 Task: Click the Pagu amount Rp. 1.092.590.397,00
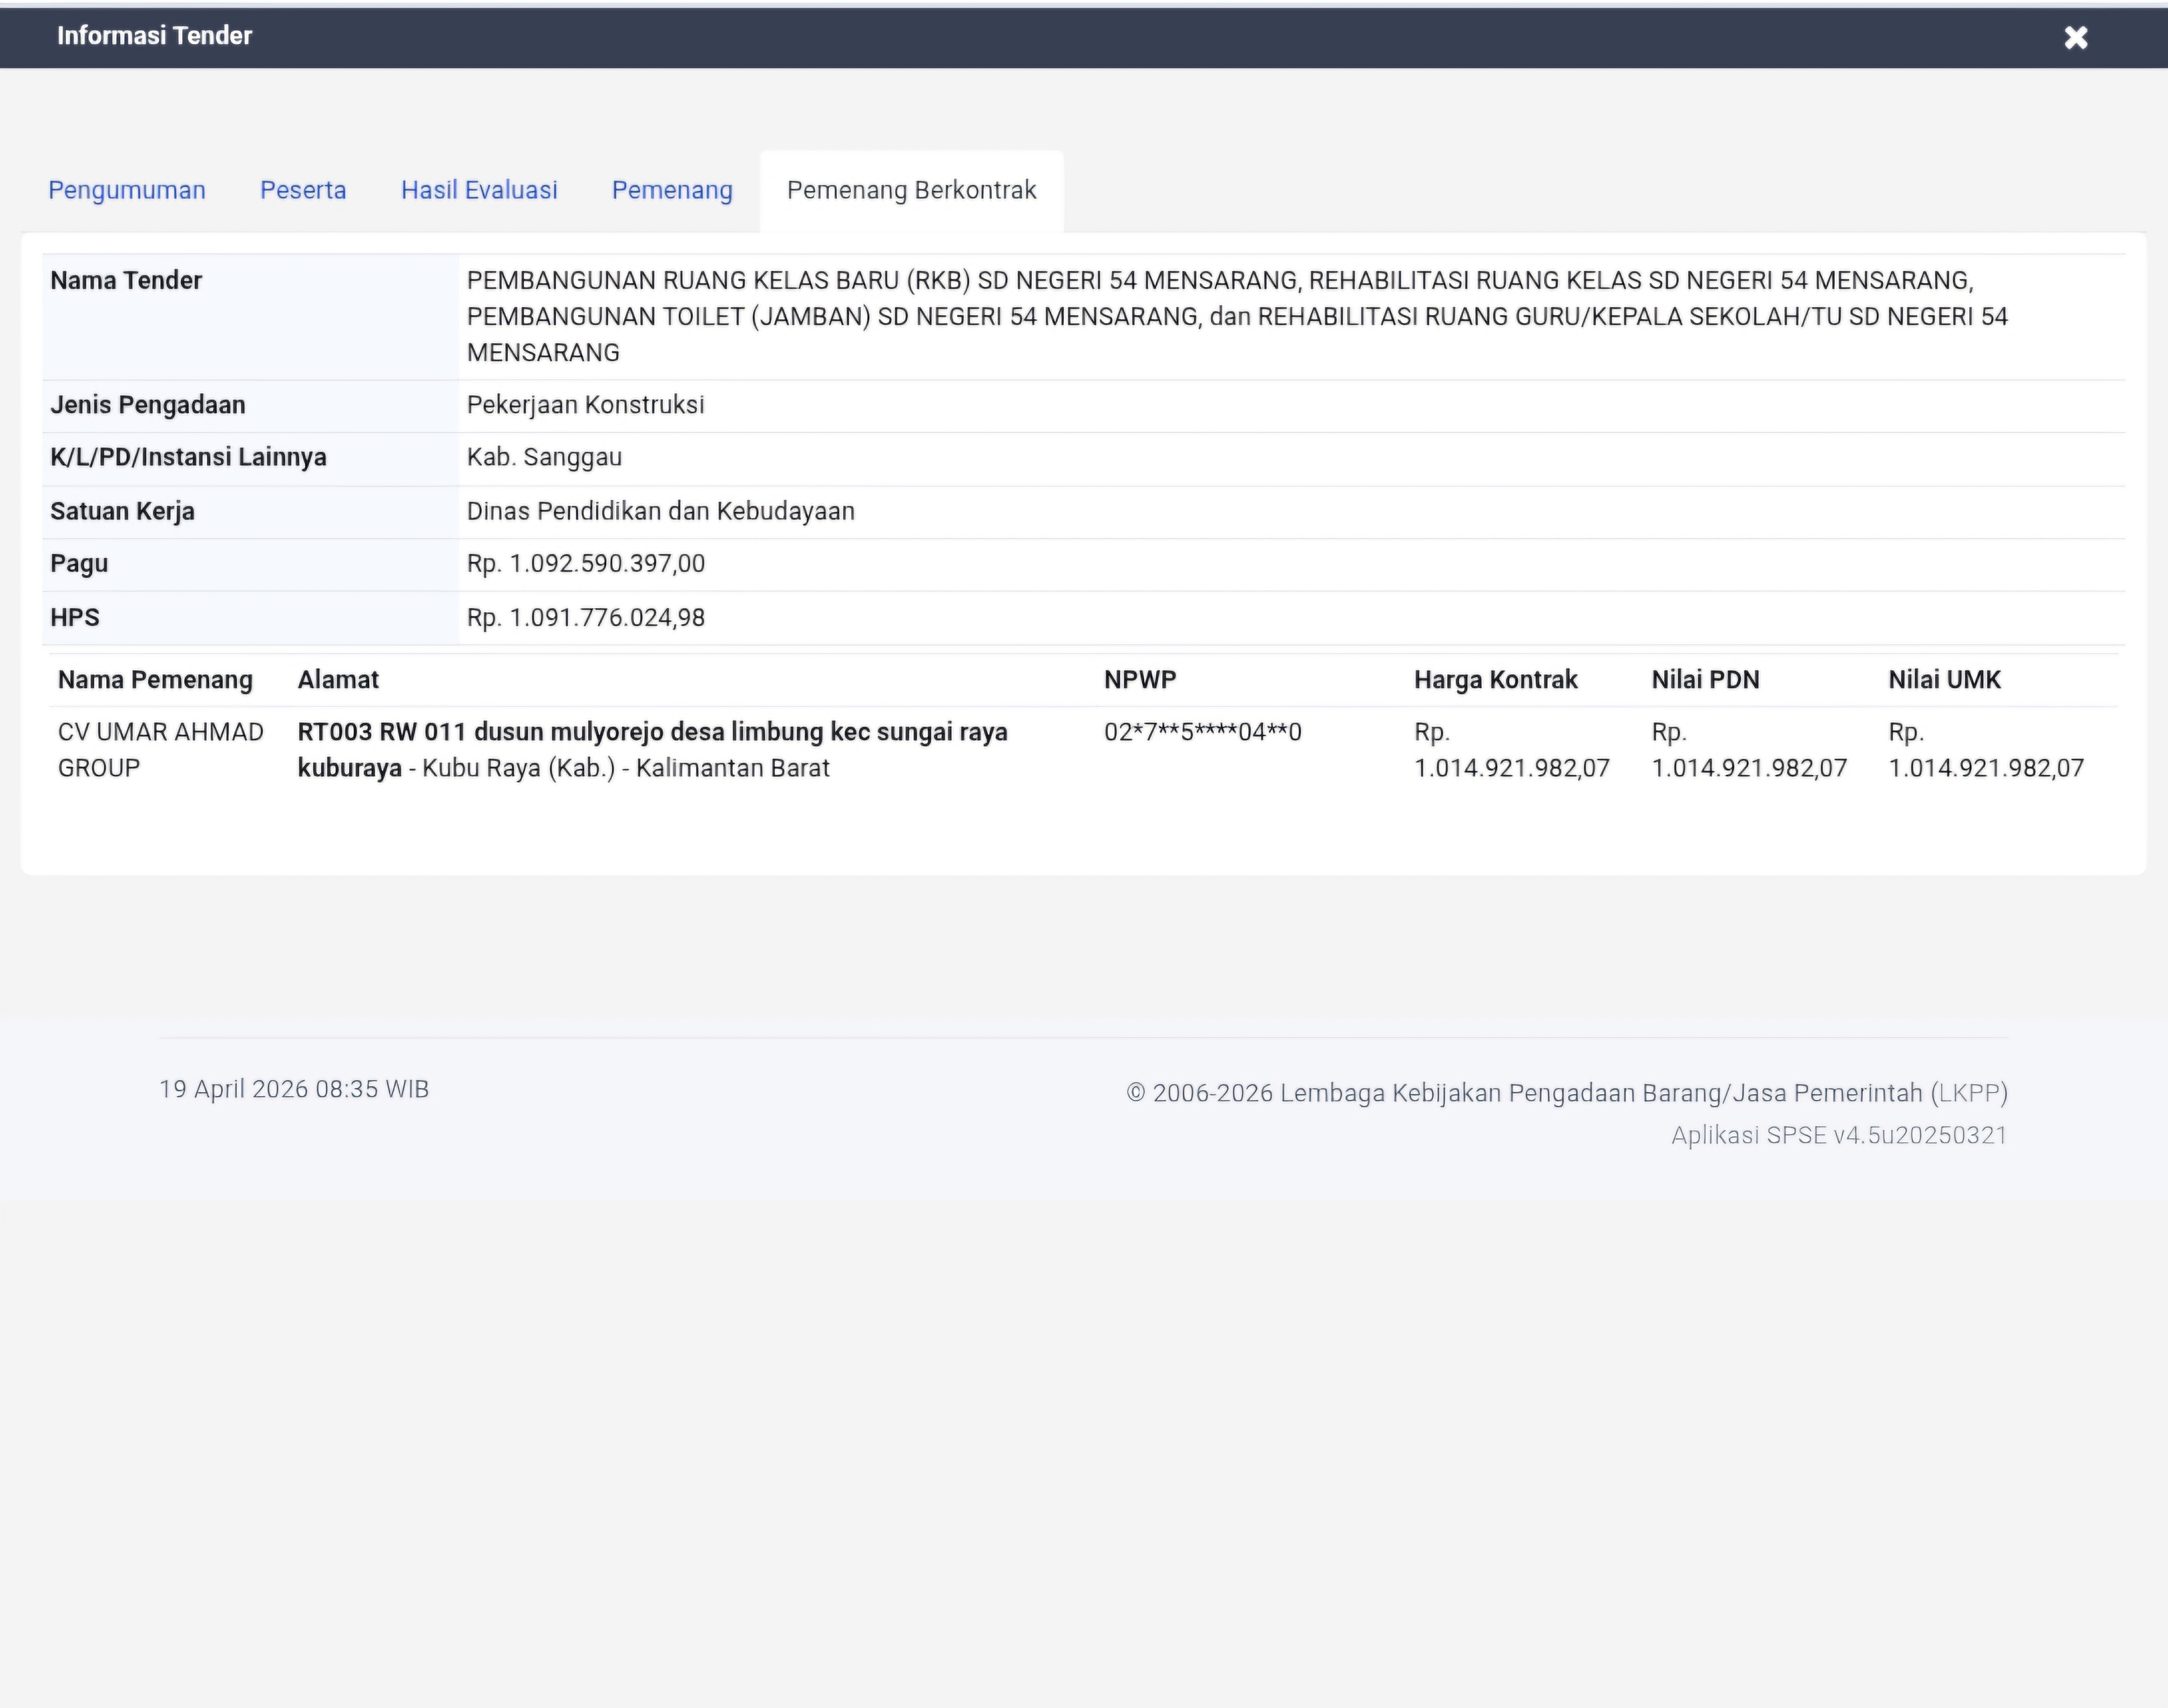(x=585, y=564)
